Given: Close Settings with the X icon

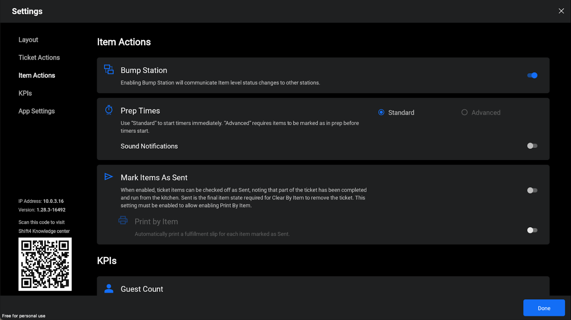Looking at the screenshot, I should tap(561, 11).
